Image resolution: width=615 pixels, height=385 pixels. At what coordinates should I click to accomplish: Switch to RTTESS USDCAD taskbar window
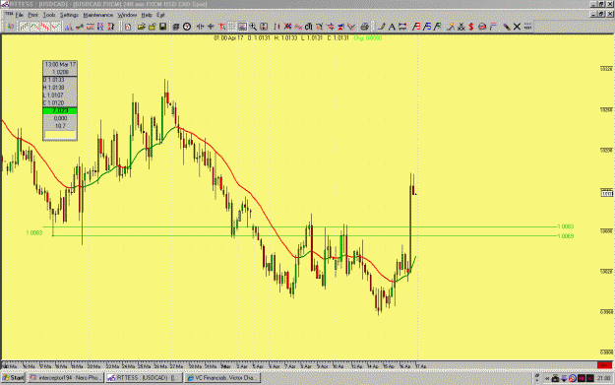[x=144, y=377]
